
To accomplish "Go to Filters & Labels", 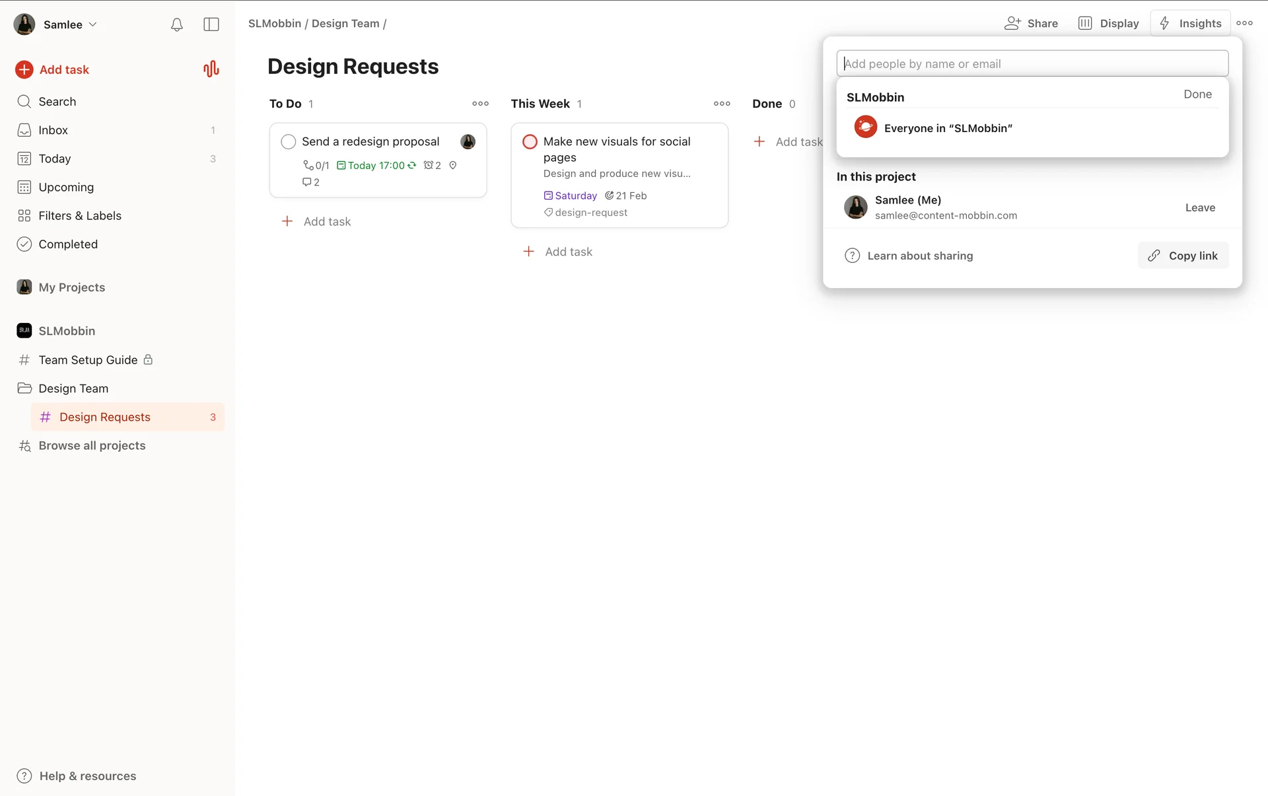I will 79,215.
